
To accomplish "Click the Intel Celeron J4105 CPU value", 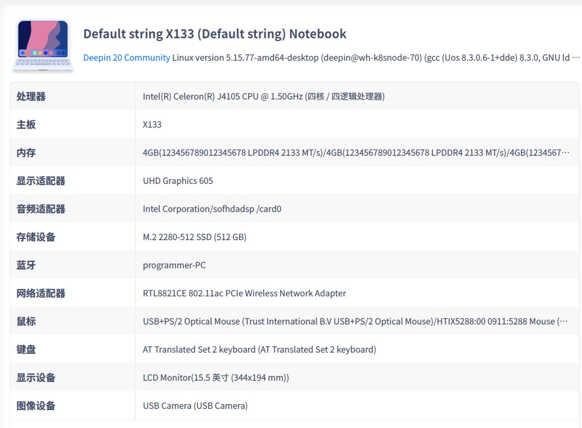I will [263, 97].
